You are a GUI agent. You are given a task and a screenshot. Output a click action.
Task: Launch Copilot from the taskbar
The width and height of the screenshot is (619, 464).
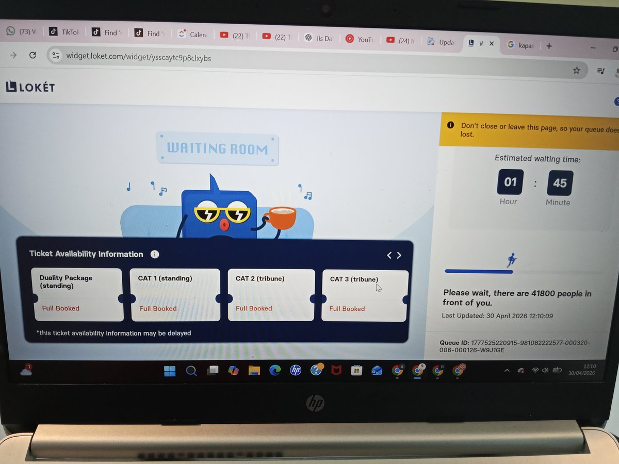(233, 371)
